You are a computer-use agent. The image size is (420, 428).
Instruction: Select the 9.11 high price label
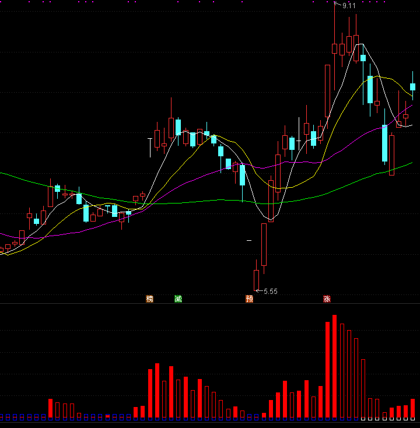click(x=349, y=6)
